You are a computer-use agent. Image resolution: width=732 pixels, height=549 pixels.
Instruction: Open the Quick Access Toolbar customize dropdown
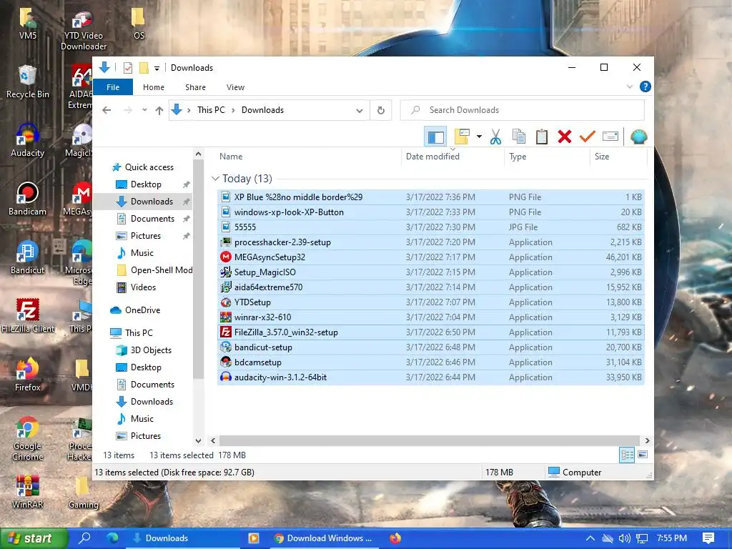(x=157, y=69)
